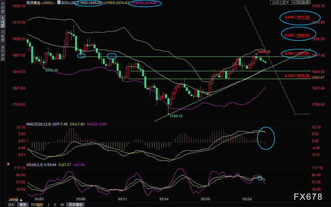Click the crosshair cursor icon

(x=295, y=2)
